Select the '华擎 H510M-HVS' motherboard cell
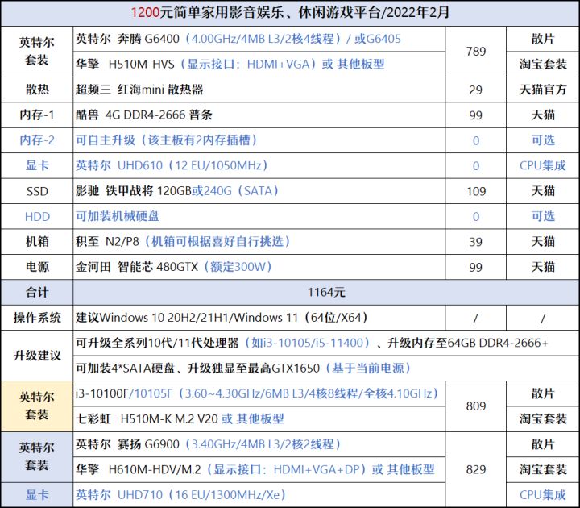This screenshot has width=580, height=508. point(259,65)
